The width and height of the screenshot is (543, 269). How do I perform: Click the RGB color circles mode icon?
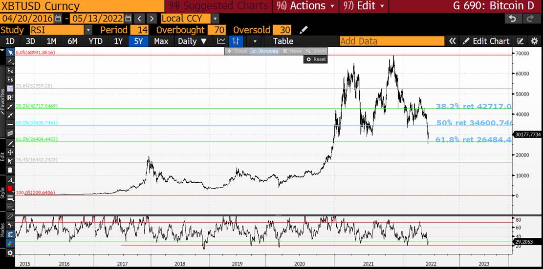pyautogui.click(x=10, y=244)
